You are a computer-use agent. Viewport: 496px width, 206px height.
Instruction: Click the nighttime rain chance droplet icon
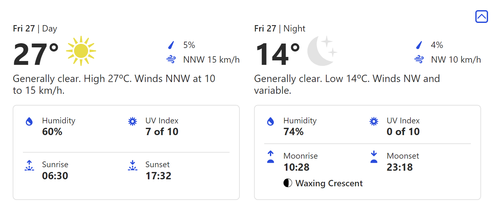[x=419, y=45]
